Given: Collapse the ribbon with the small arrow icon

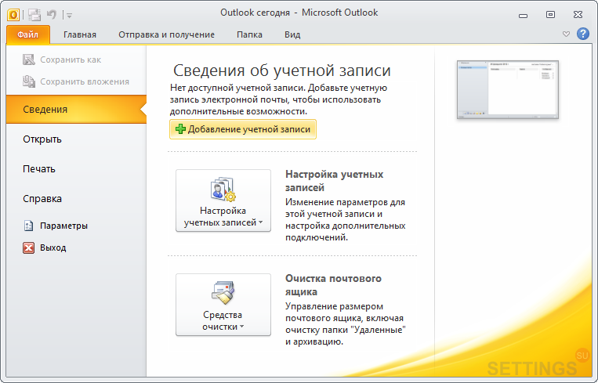Looking at the screenshot, I should click(x=566, y=34).
